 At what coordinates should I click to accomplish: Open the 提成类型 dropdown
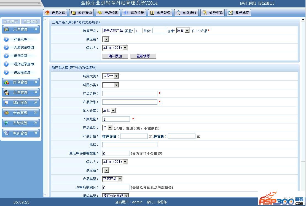[116, 196]
